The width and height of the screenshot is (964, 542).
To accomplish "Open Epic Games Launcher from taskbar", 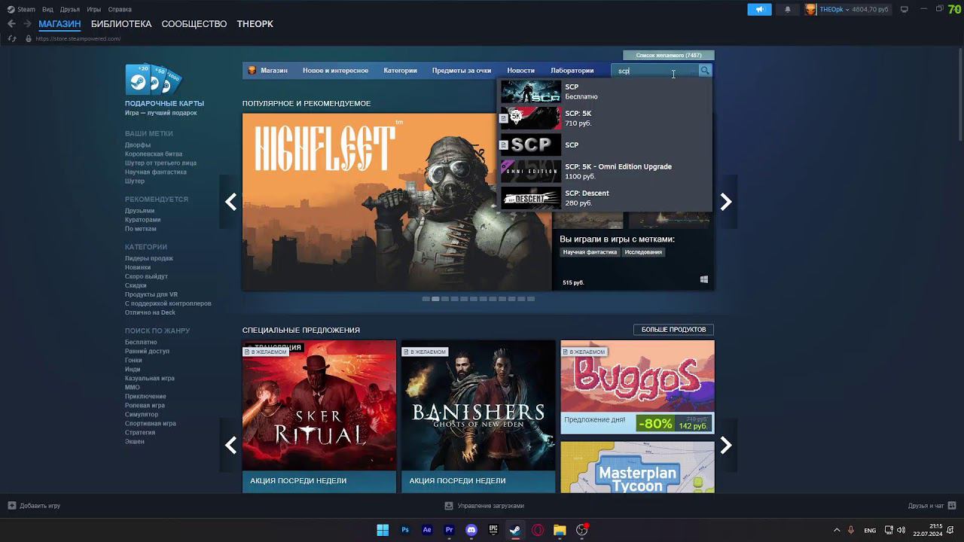I will [493, 530].
